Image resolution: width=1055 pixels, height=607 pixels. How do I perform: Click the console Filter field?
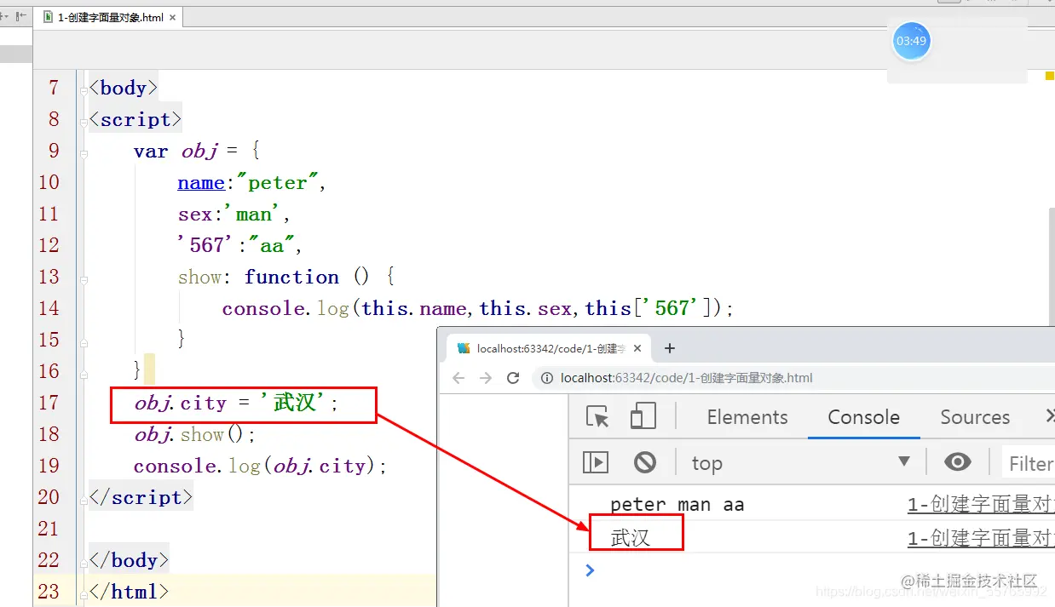point(1029,463)
